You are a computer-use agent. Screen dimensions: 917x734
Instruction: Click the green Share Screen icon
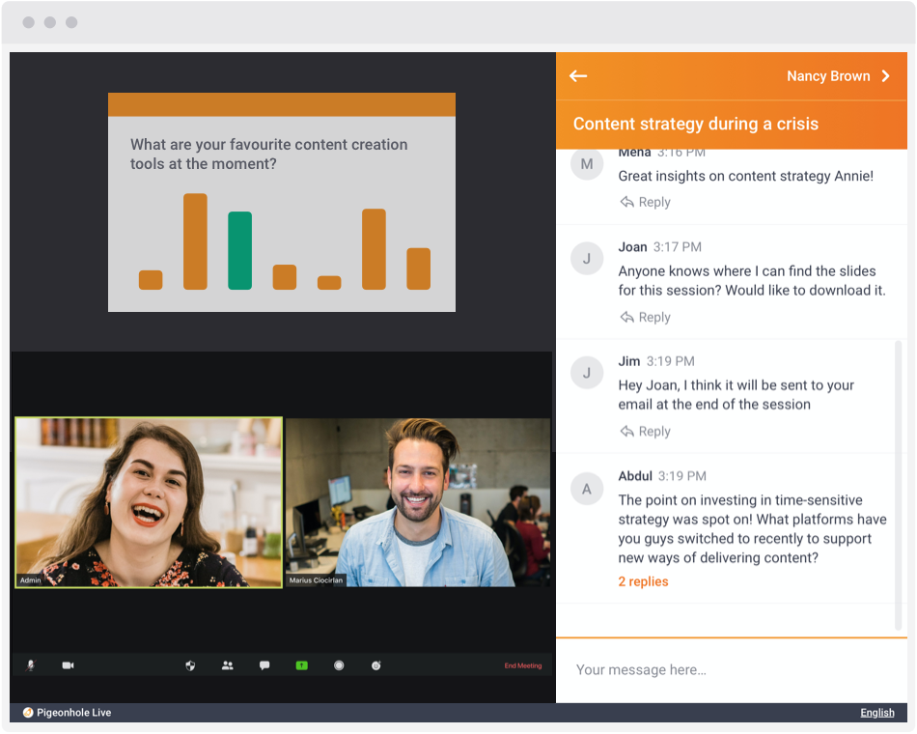tap(302, 664)
